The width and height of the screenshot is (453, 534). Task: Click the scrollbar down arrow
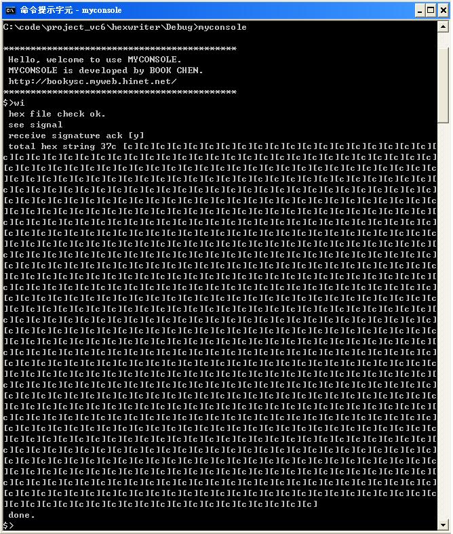coord(443,525)
